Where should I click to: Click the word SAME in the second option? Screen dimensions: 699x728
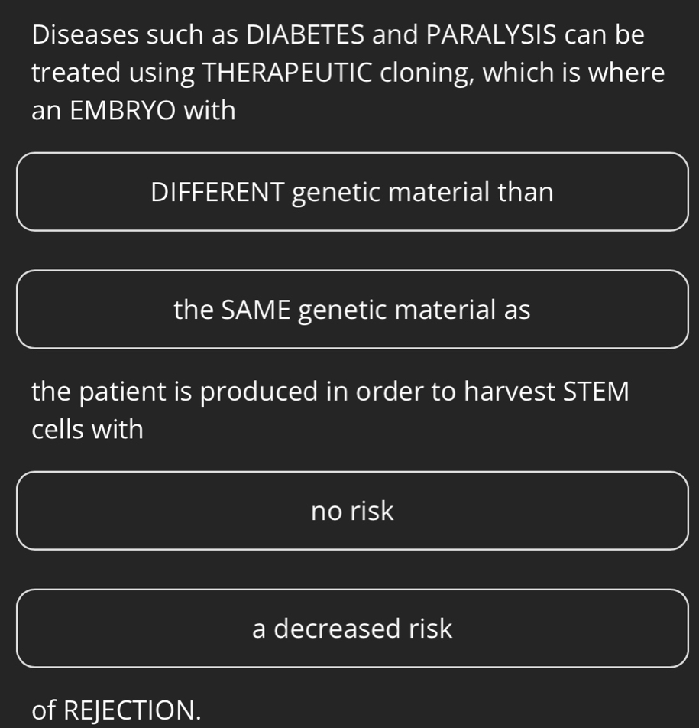[257, 310]
